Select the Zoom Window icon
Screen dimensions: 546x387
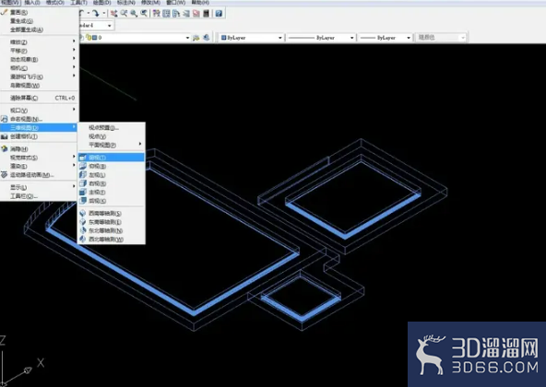pyautogui.click(x=134, y=13)
